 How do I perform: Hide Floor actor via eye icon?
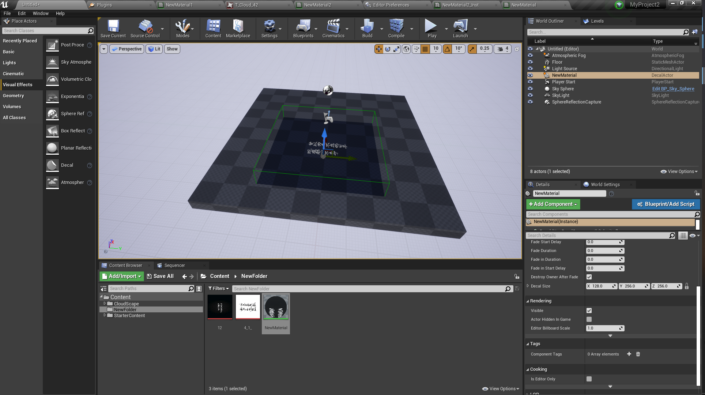(x=530, y=62)
